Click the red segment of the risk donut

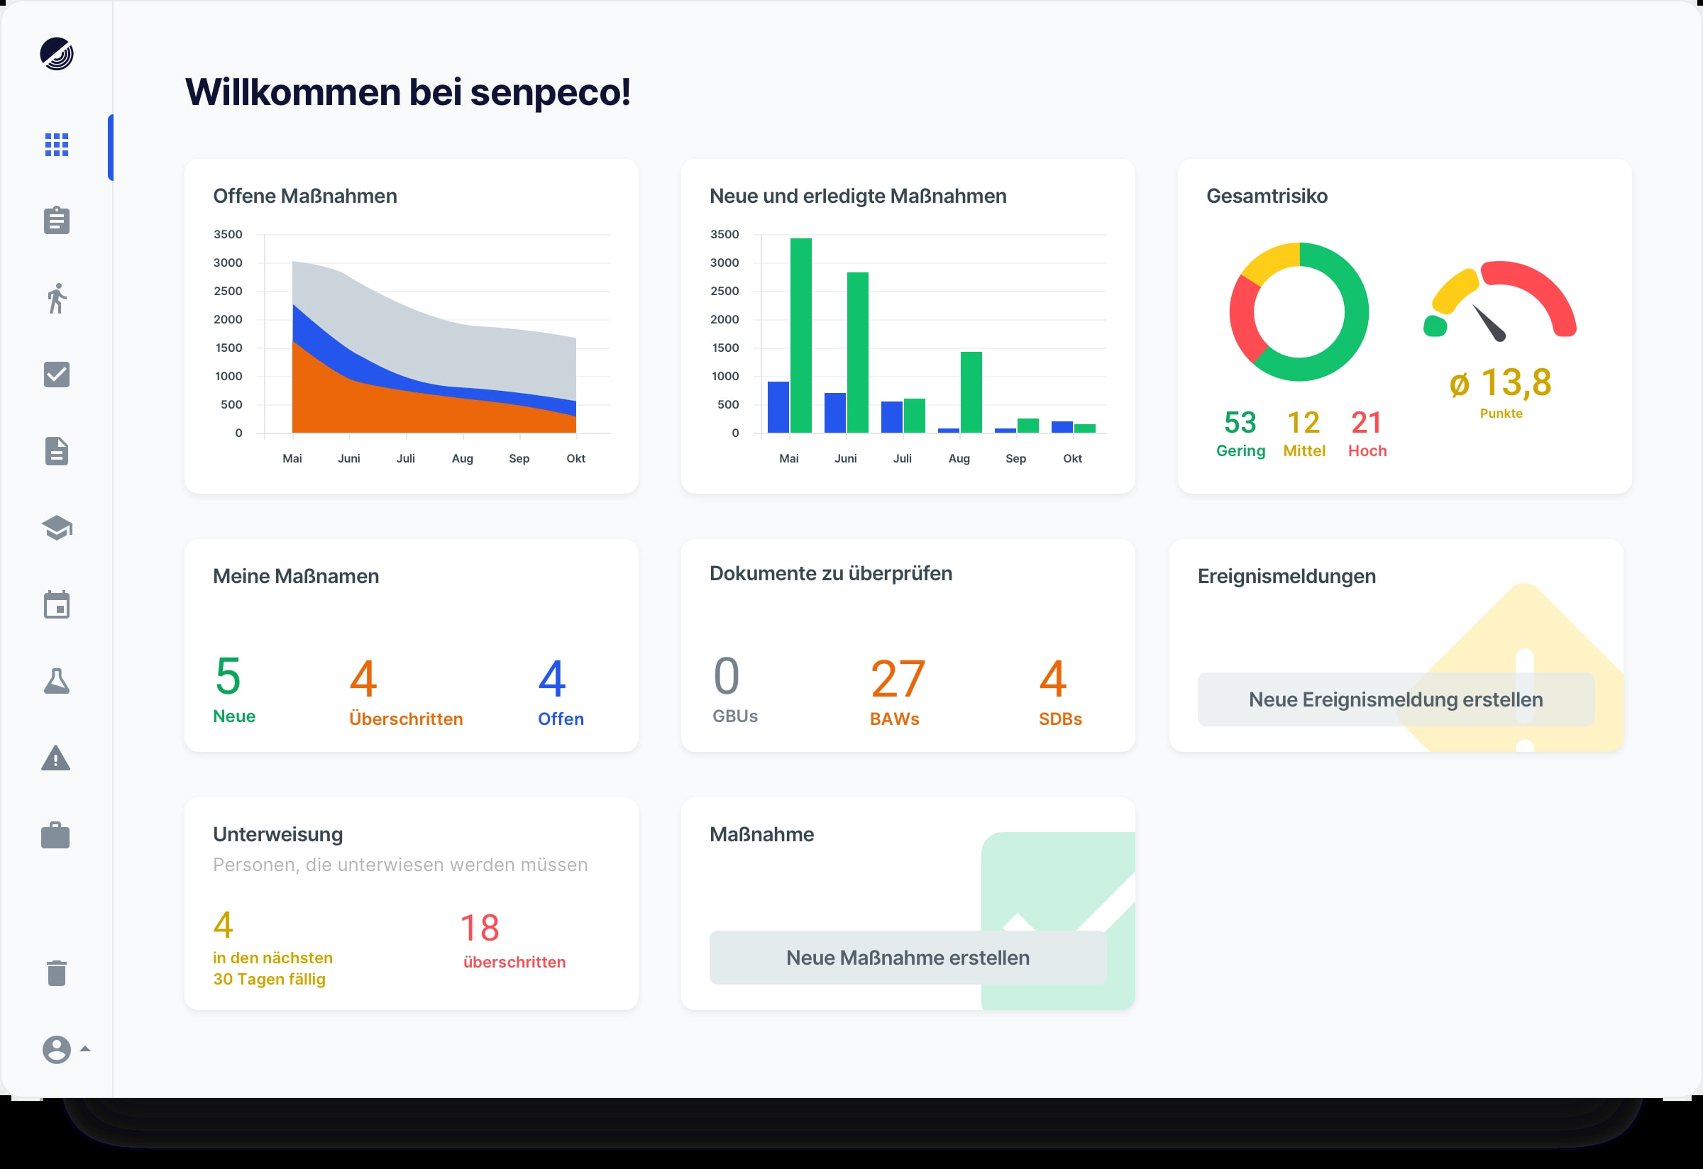[1242, 318]
